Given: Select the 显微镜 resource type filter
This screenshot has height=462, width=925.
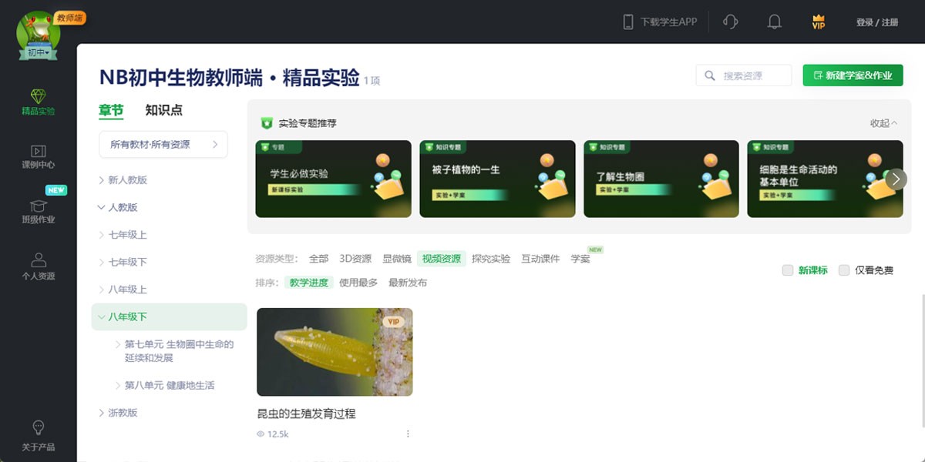Looking at the screenshot, I should (x=397, y=259).
